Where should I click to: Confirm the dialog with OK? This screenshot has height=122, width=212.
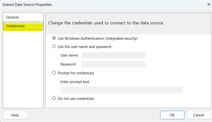point(172,115)
